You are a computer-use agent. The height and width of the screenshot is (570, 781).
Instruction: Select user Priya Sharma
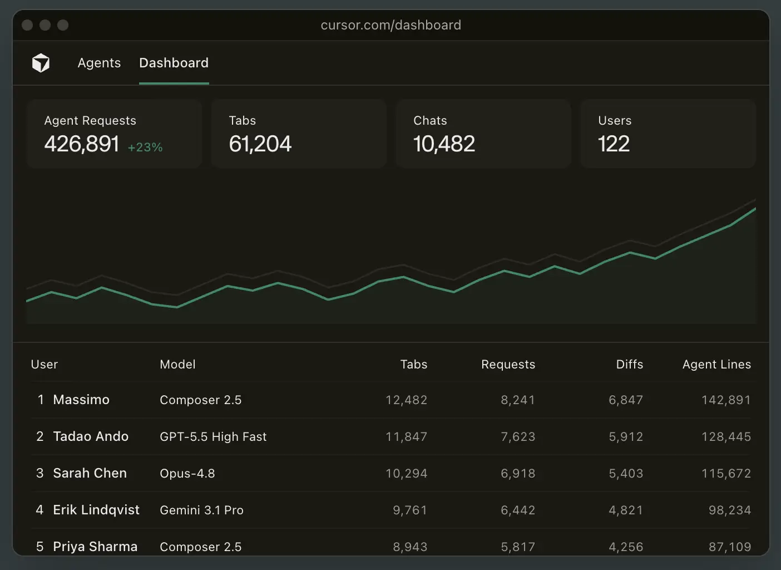[95, 547]
